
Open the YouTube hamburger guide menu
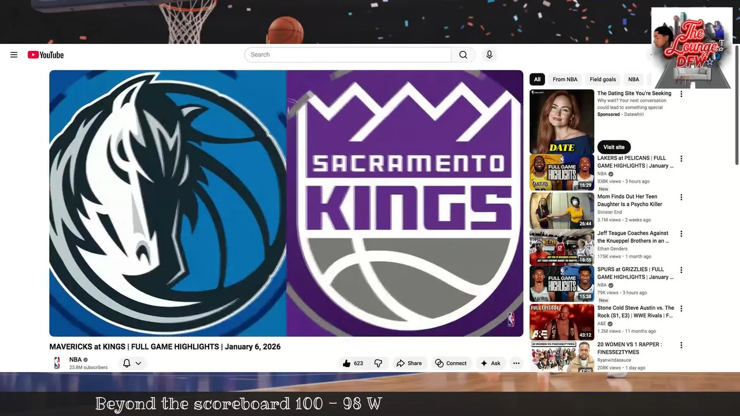tap(14, 55)
